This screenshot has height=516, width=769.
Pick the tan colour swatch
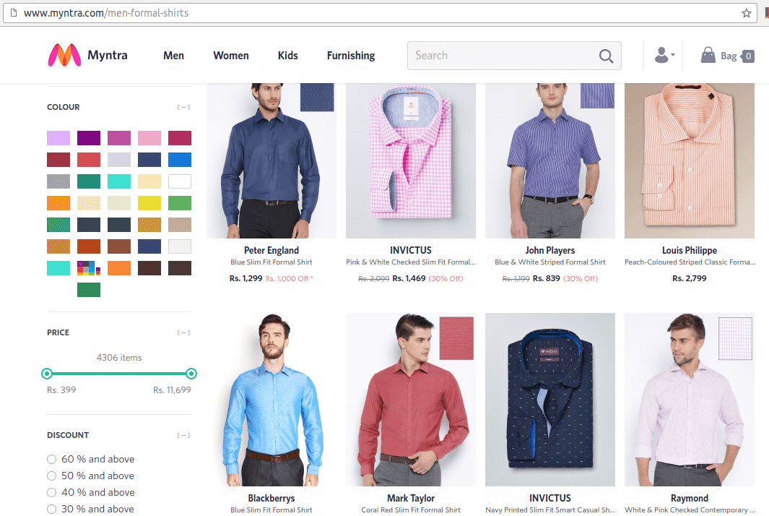pyautogui.click(x=180, y=225)
